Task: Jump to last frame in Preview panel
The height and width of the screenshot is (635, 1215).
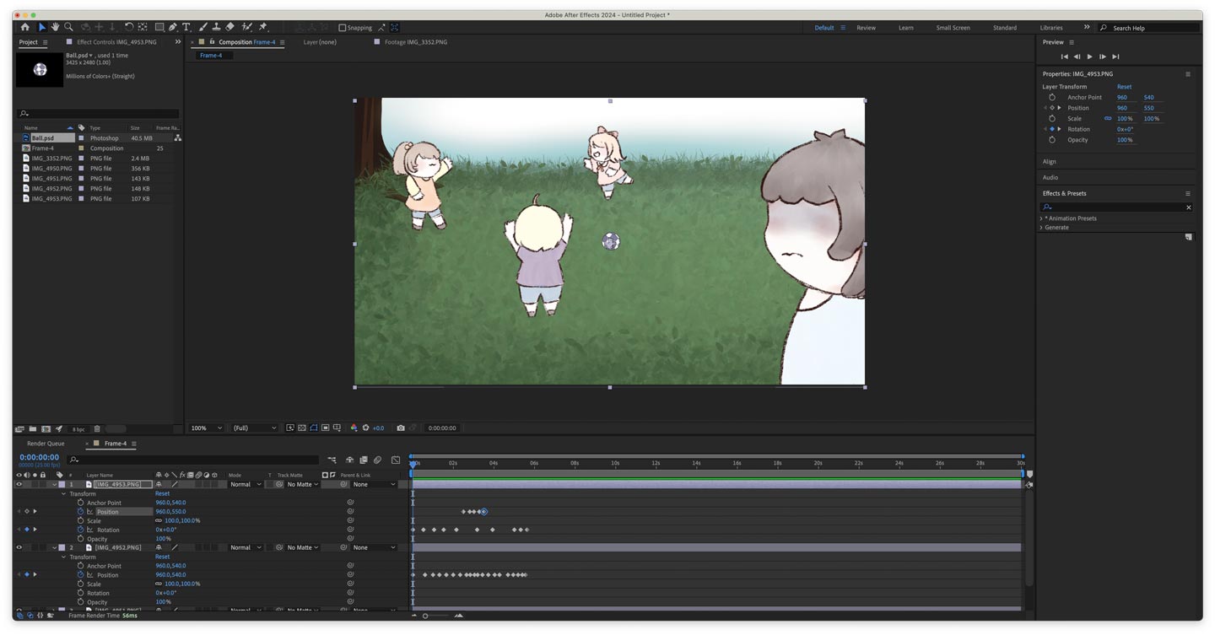Action: click(x=1115, y=57)
